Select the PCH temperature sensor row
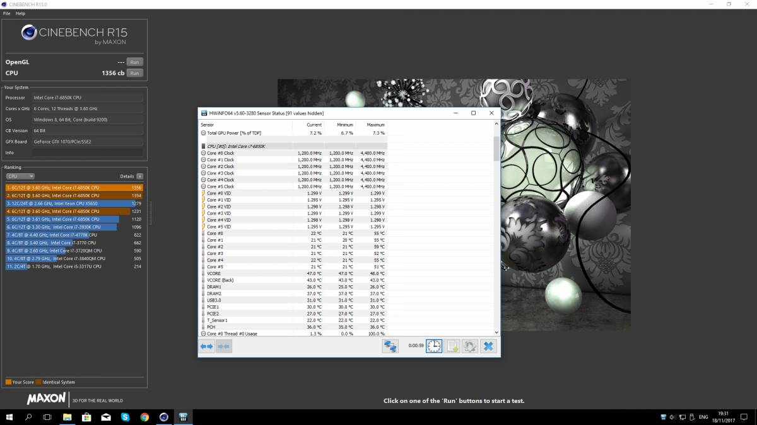This screenshot has height=425, width=757. (293, 327)
